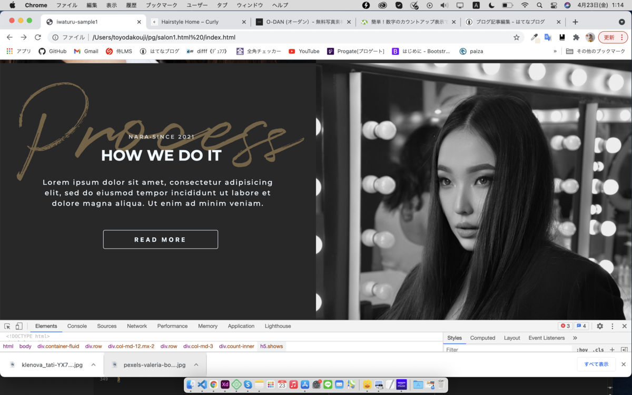This screenshot has height=395, width=632.
Task: Open the ブックマーク menu in menu bar
Action: (161, 5)
